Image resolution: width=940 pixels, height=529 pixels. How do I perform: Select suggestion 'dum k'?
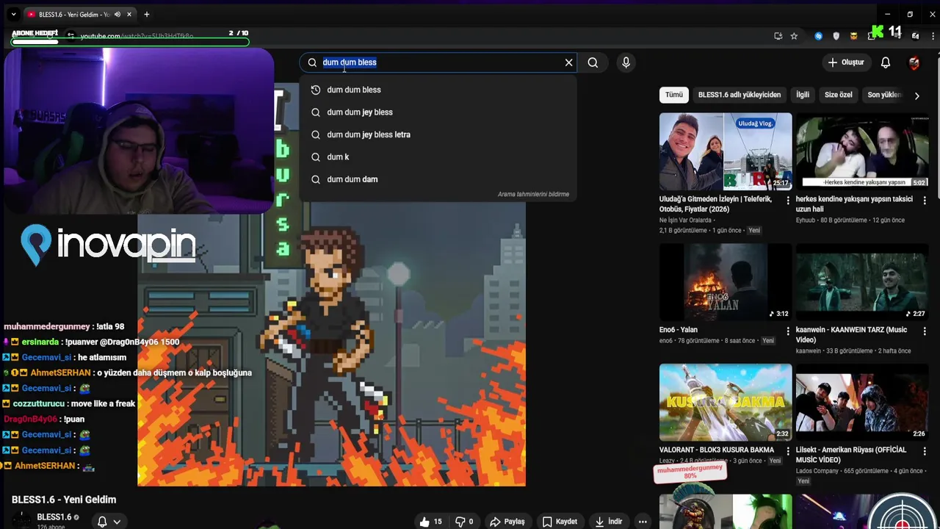pyautogui.click(x=438, y=157)
